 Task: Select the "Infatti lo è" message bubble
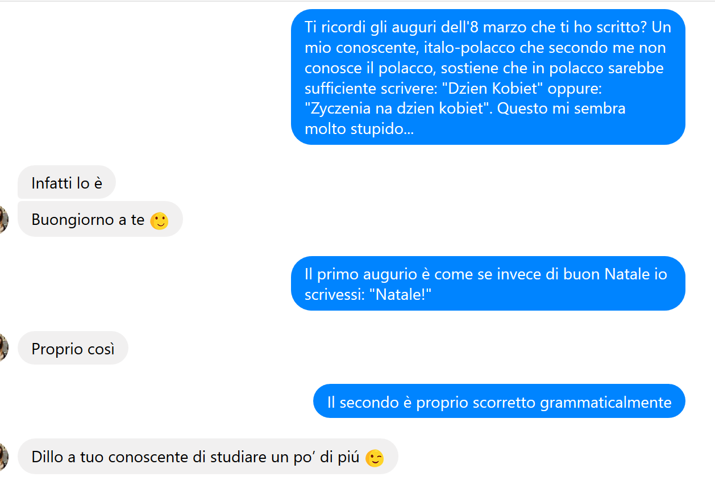66,183
